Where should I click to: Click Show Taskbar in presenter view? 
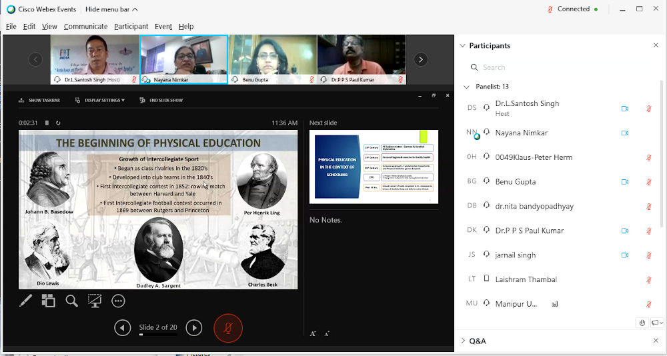(x=39, y=101)
